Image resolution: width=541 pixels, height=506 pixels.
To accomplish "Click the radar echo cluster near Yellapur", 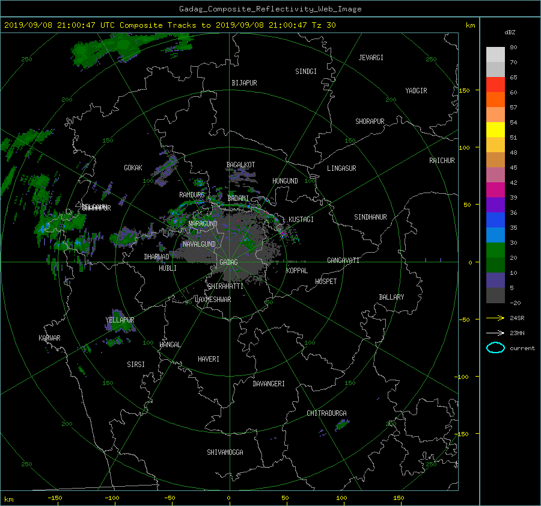I will [120, 321].
